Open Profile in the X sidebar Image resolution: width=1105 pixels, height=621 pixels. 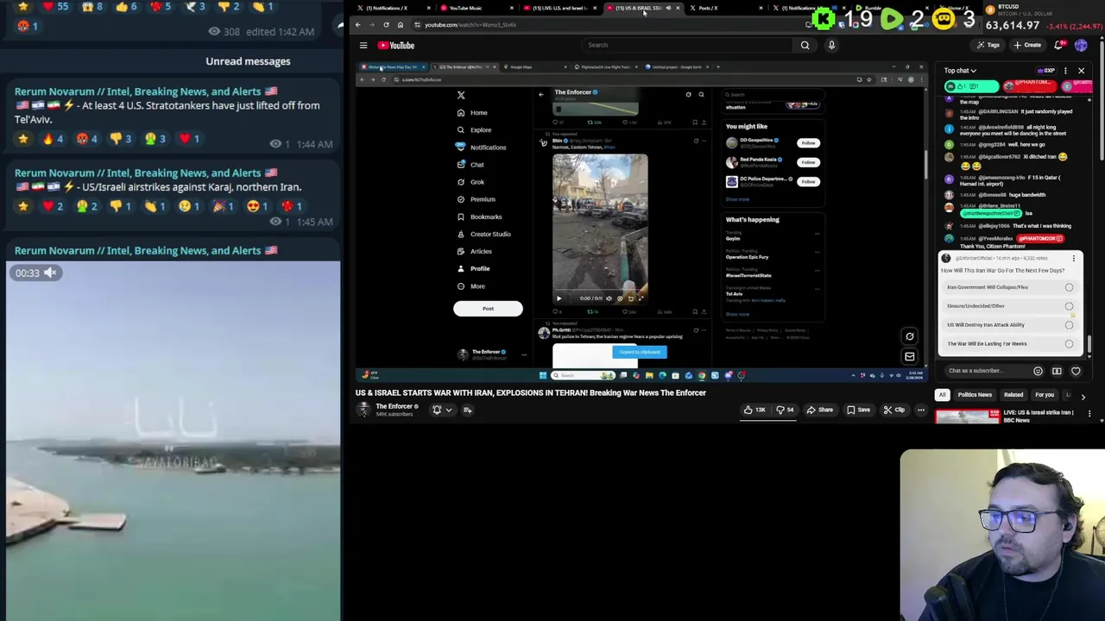click(473, 268)
